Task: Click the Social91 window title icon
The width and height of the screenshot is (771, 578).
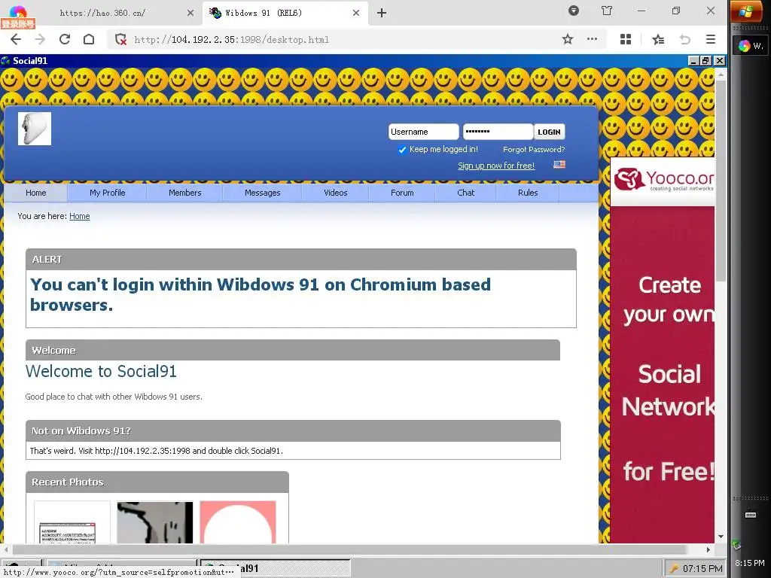Action: tap(6, 60)
